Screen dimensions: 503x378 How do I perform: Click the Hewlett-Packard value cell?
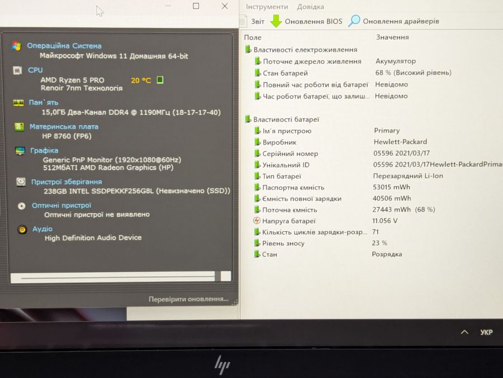(400, 142)
